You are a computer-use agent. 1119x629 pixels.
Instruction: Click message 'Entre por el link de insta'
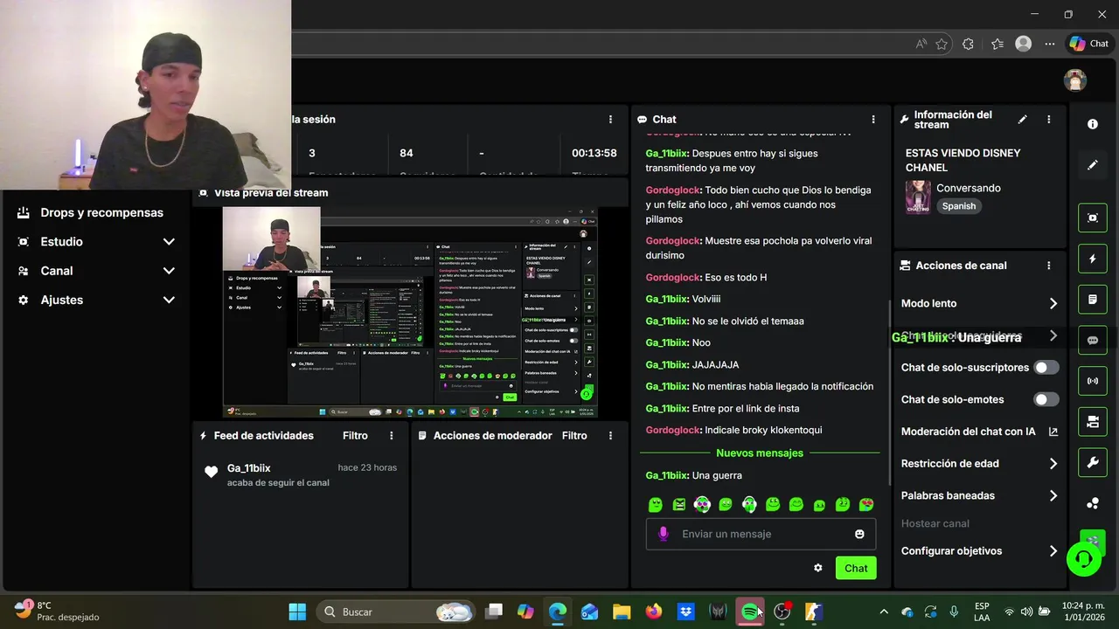pyautogui.click(x=723, y=409)
